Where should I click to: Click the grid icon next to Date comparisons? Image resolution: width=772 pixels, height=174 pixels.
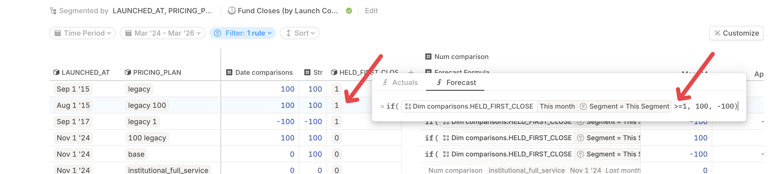coord(229,72)
